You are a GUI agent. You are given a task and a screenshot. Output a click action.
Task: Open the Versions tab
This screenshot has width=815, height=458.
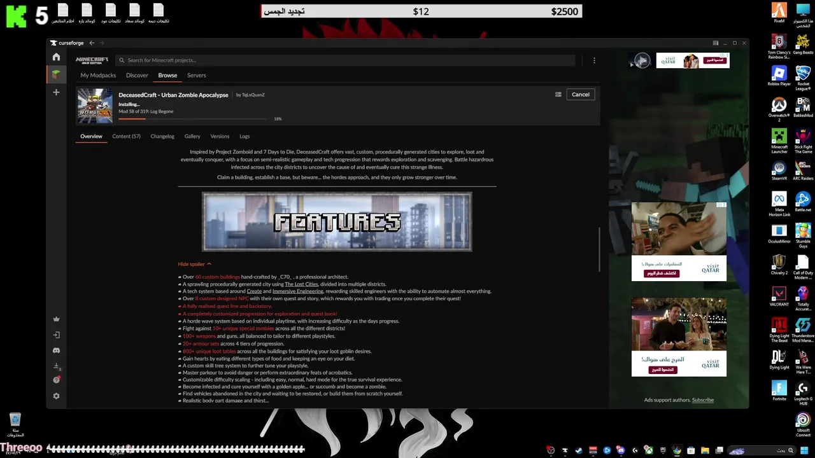(220, 136)
